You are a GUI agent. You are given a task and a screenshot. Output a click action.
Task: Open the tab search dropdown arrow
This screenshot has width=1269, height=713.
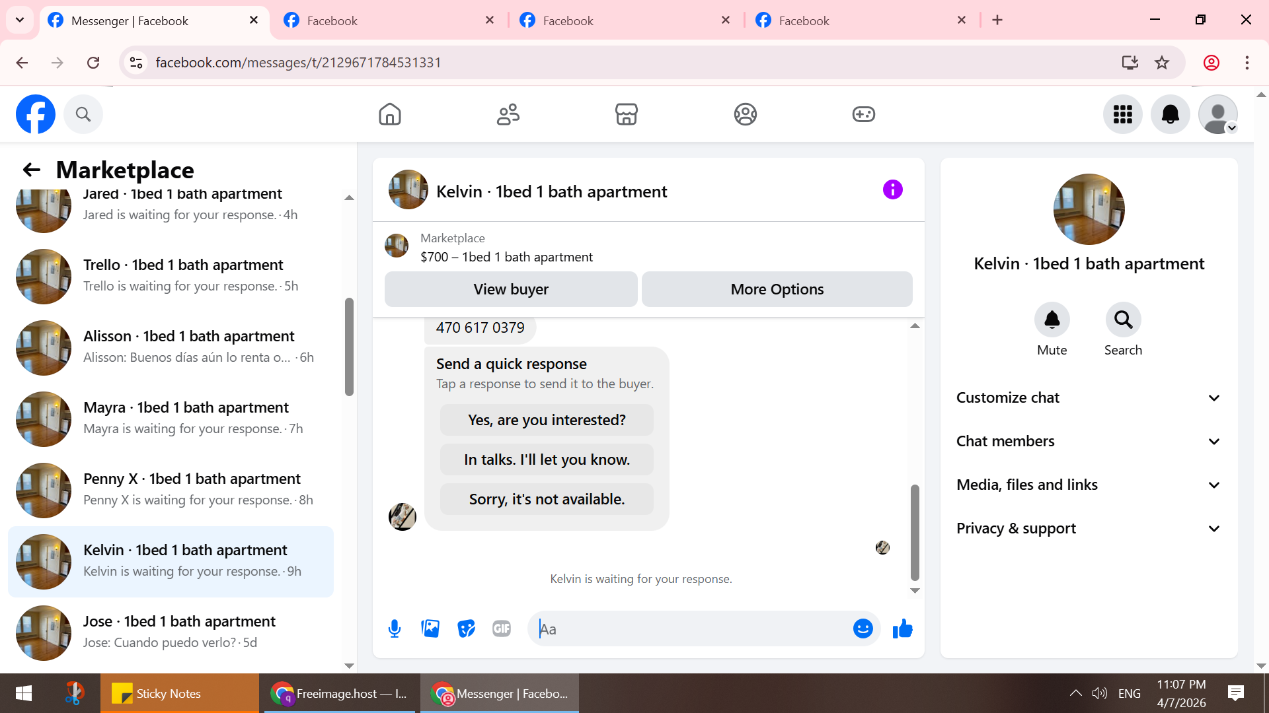coord(20,20)
